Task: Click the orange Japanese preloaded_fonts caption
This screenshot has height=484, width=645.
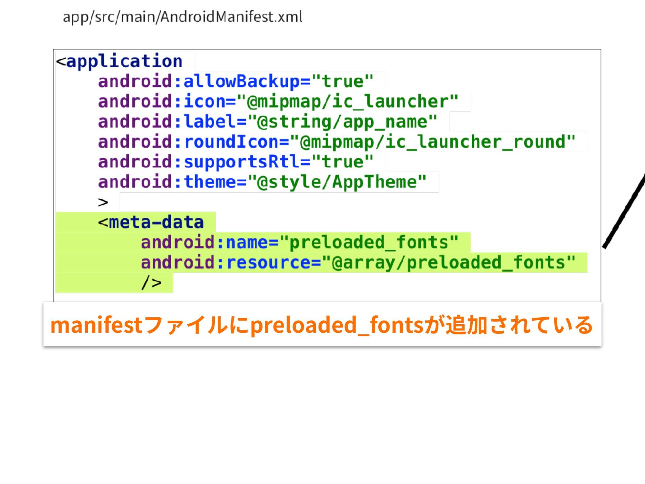Action: [x=322, y=325]
